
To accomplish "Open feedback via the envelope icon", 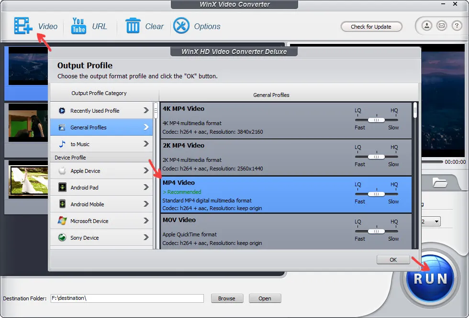I will tap(442, 26).
